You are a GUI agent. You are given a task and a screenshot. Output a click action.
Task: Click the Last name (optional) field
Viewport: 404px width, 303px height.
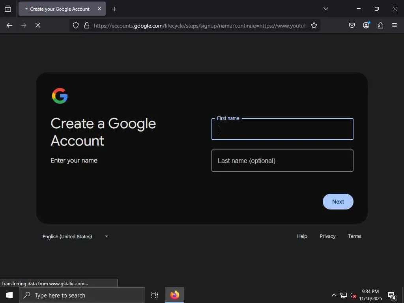tap(282, 161)
